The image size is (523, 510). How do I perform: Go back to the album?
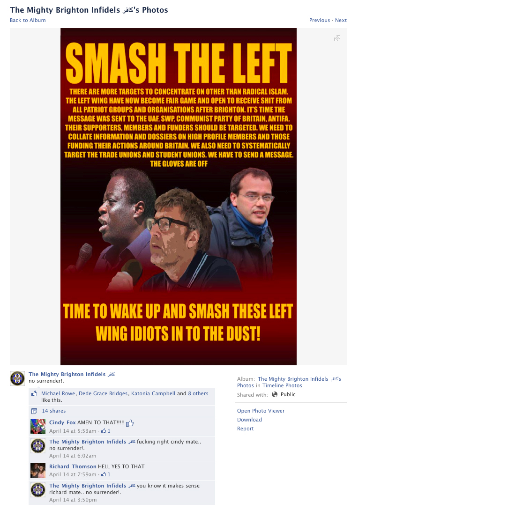tap(28, 20)
